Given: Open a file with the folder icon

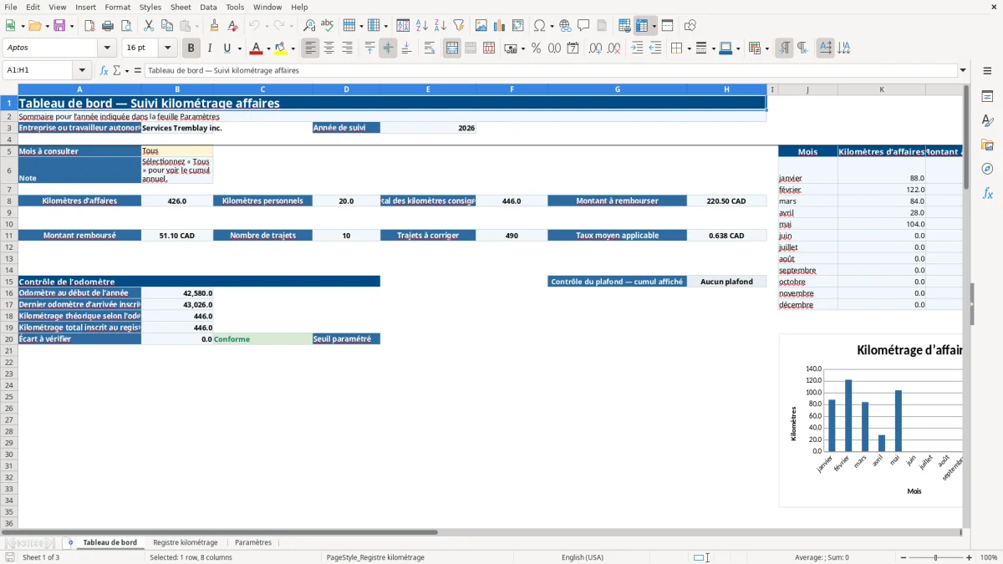Looking at the screenshot, I should (34, 26).
